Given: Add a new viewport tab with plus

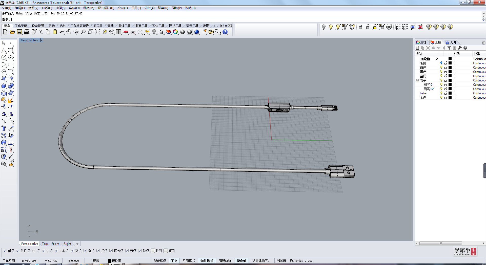Looking at the screenshot, I should point(77,244).
